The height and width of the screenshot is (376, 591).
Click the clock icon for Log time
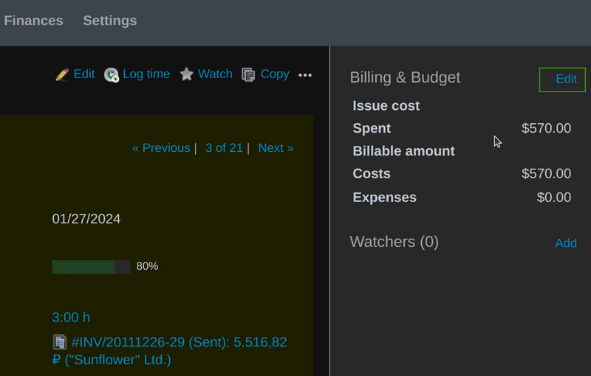click(112, 74)
